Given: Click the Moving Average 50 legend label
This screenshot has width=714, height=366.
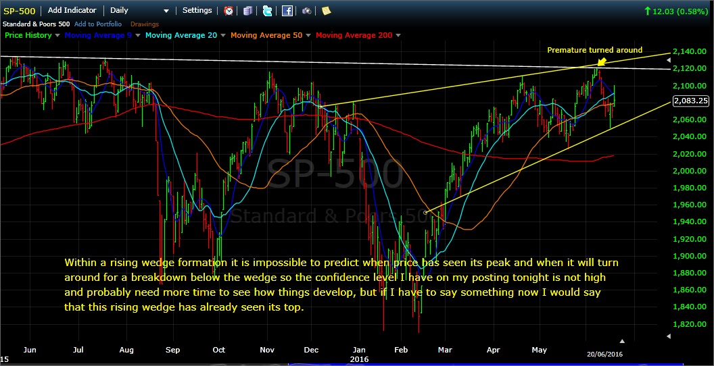Looking at the screenshot, I should click(x=266, y=35).
